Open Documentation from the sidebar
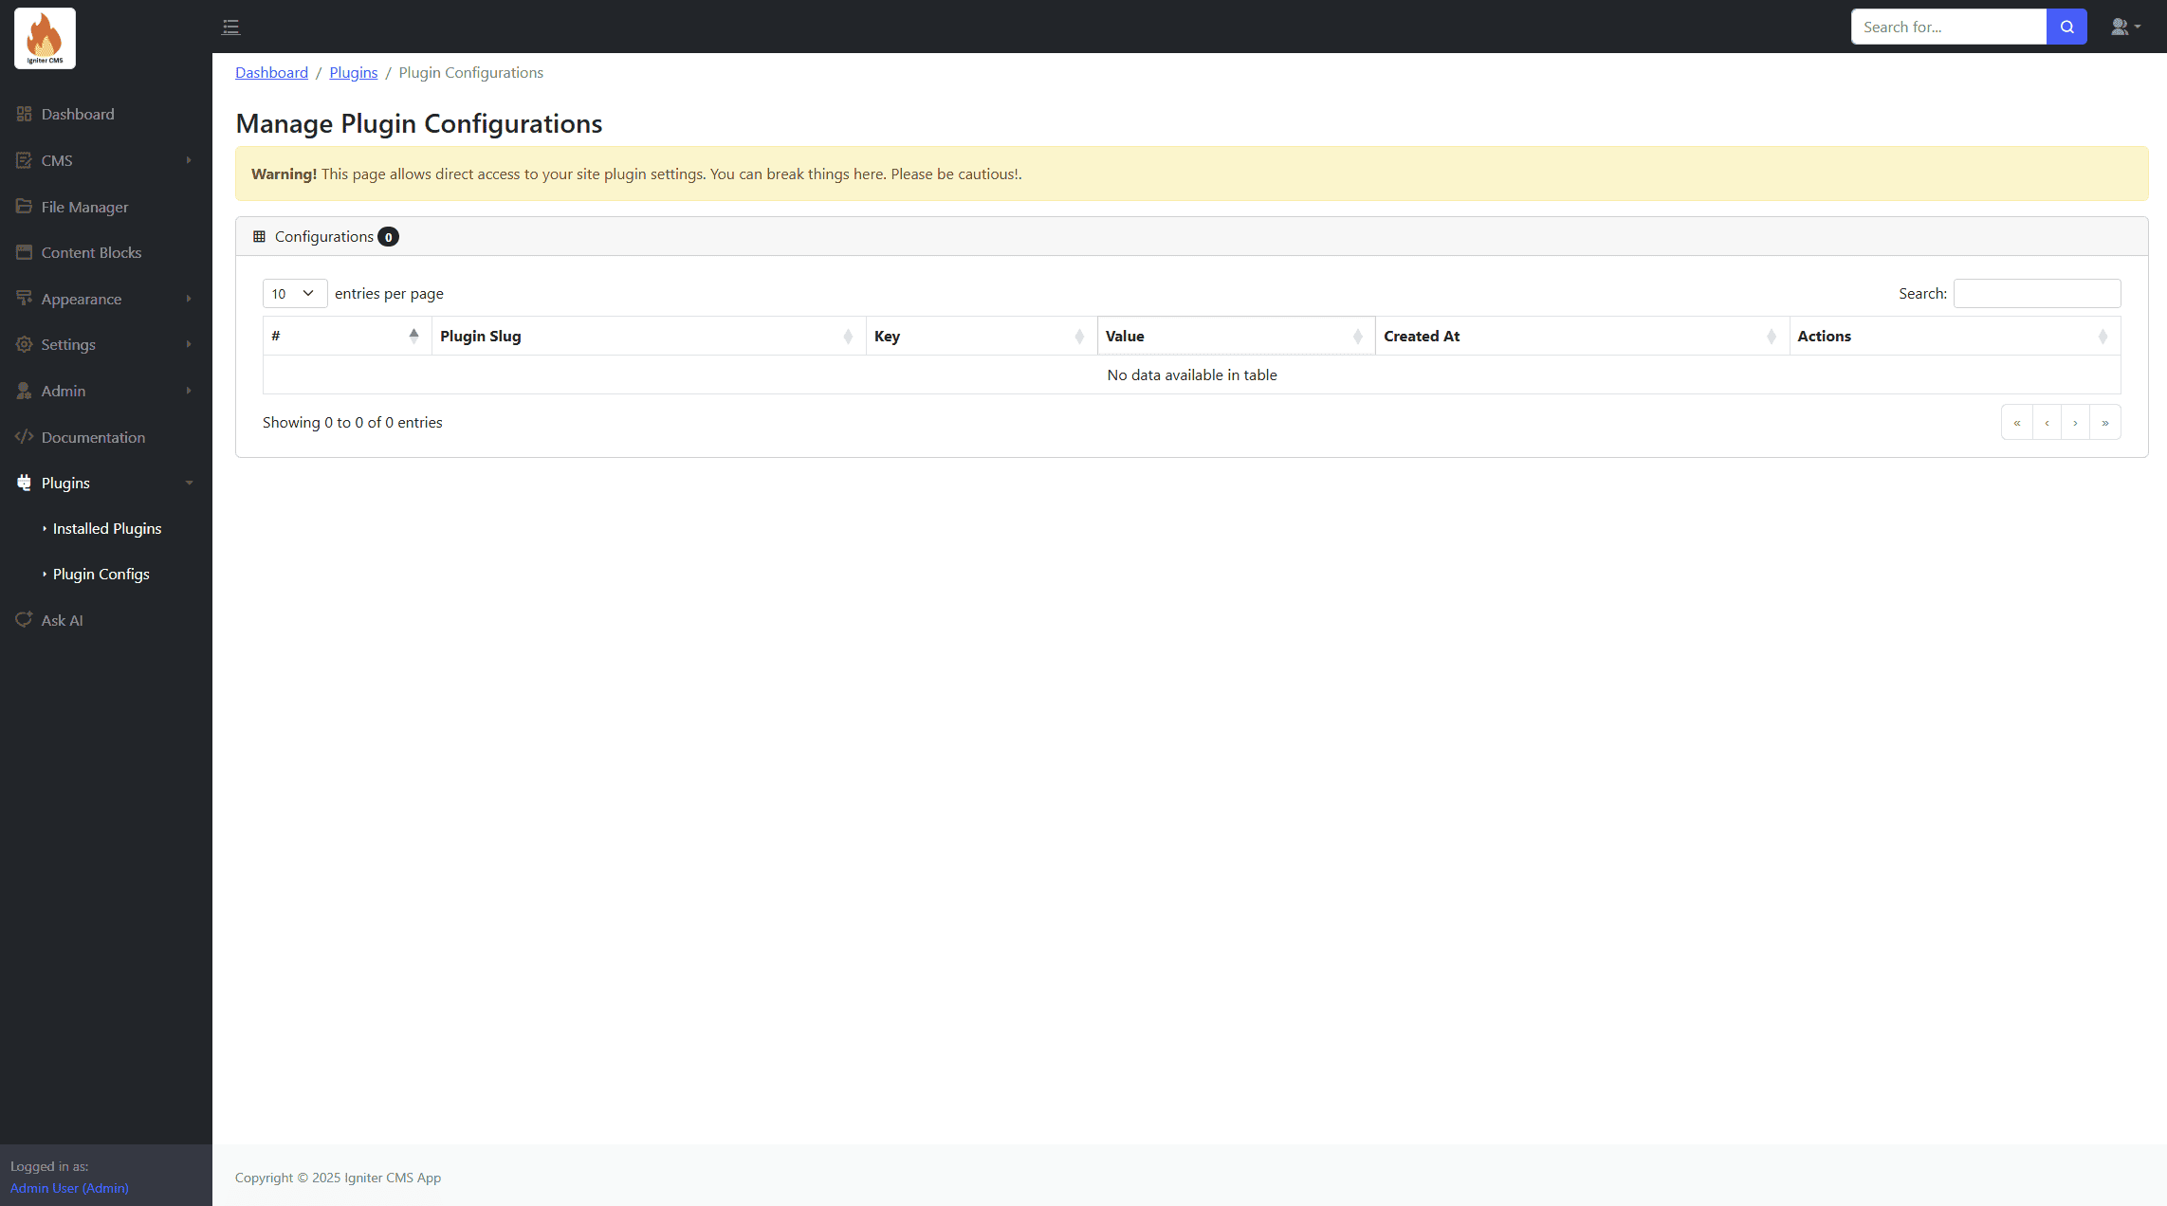This screenshot has width=2167, height=1206. tap(93, 437)
